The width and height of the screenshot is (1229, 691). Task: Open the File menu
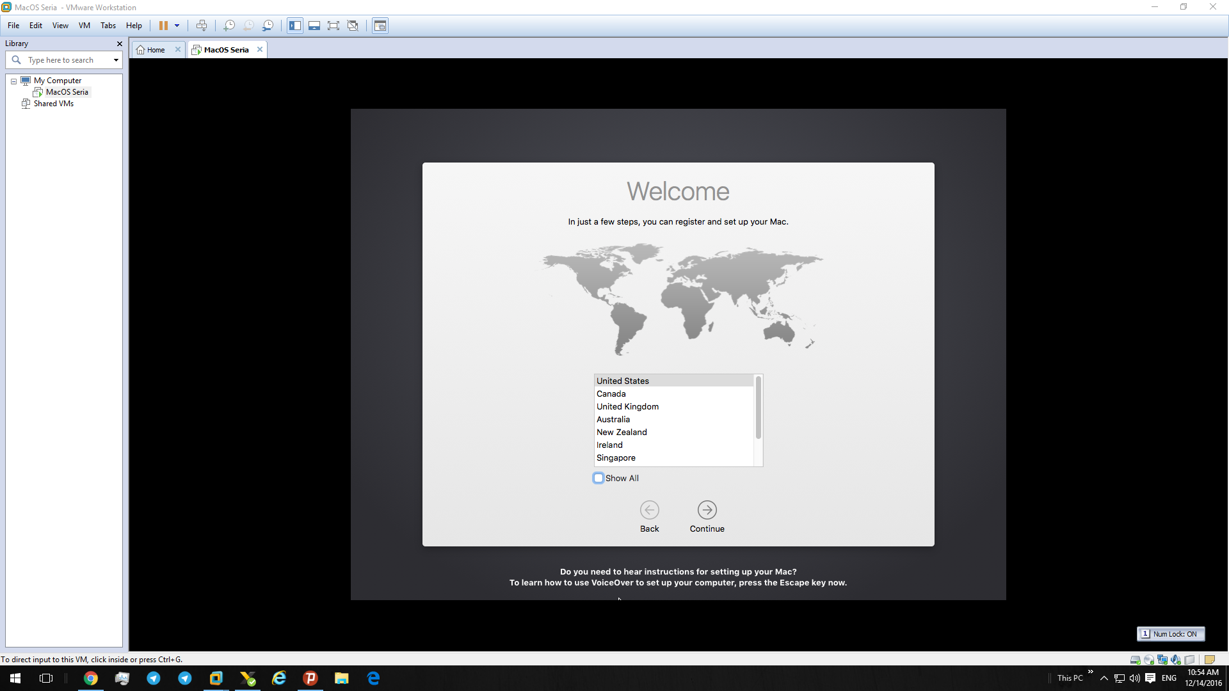(x=13, y=26)
